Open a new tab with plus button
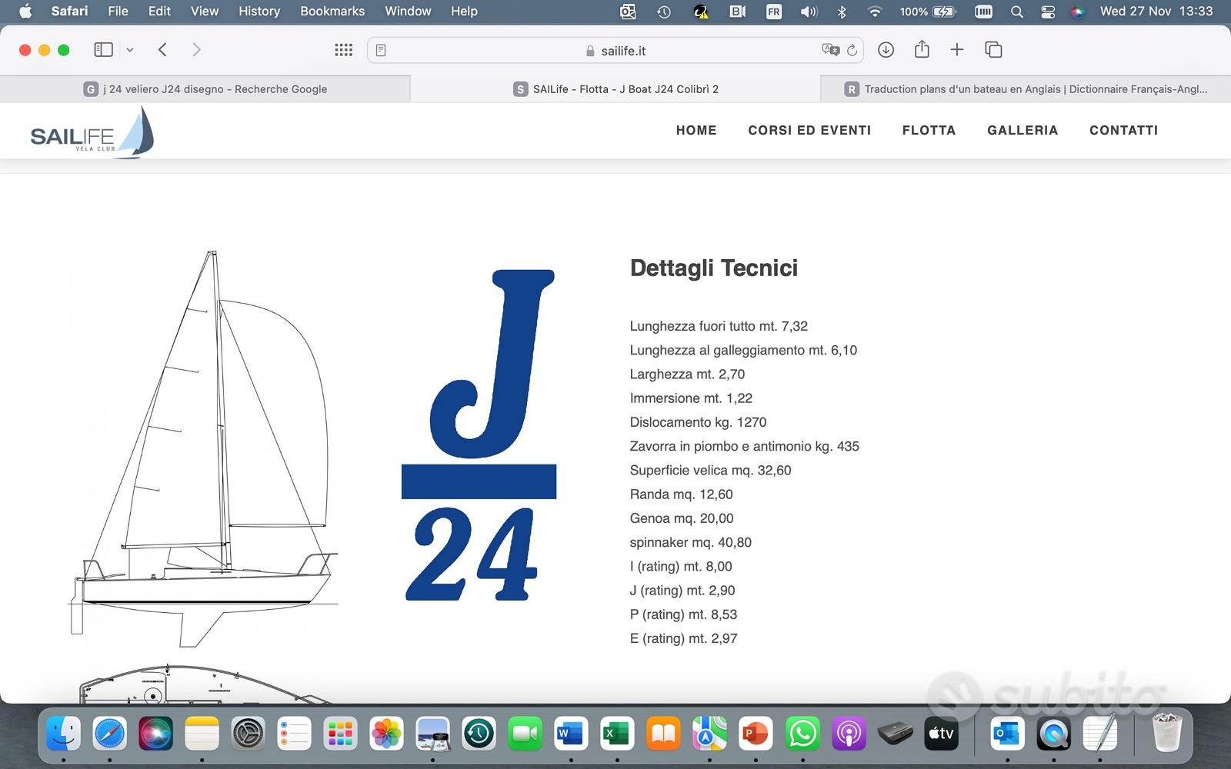The height and width of the screenshot is (769, 1231). pyautogui.click(x=957, y=50)
